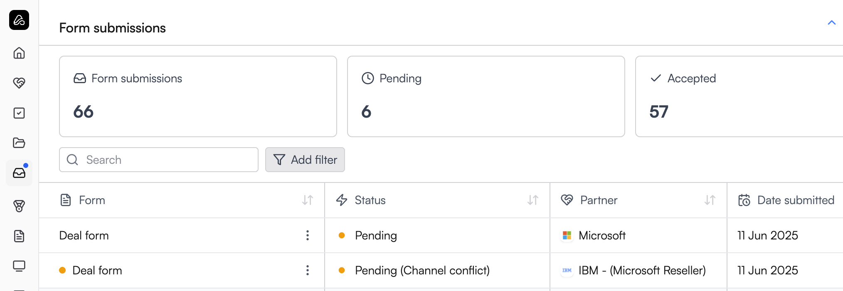Click 11 Jun 2025 date in Microsoft row
Image resolution: width=843 pixels, height=291 pixels.
coord(768,235)
